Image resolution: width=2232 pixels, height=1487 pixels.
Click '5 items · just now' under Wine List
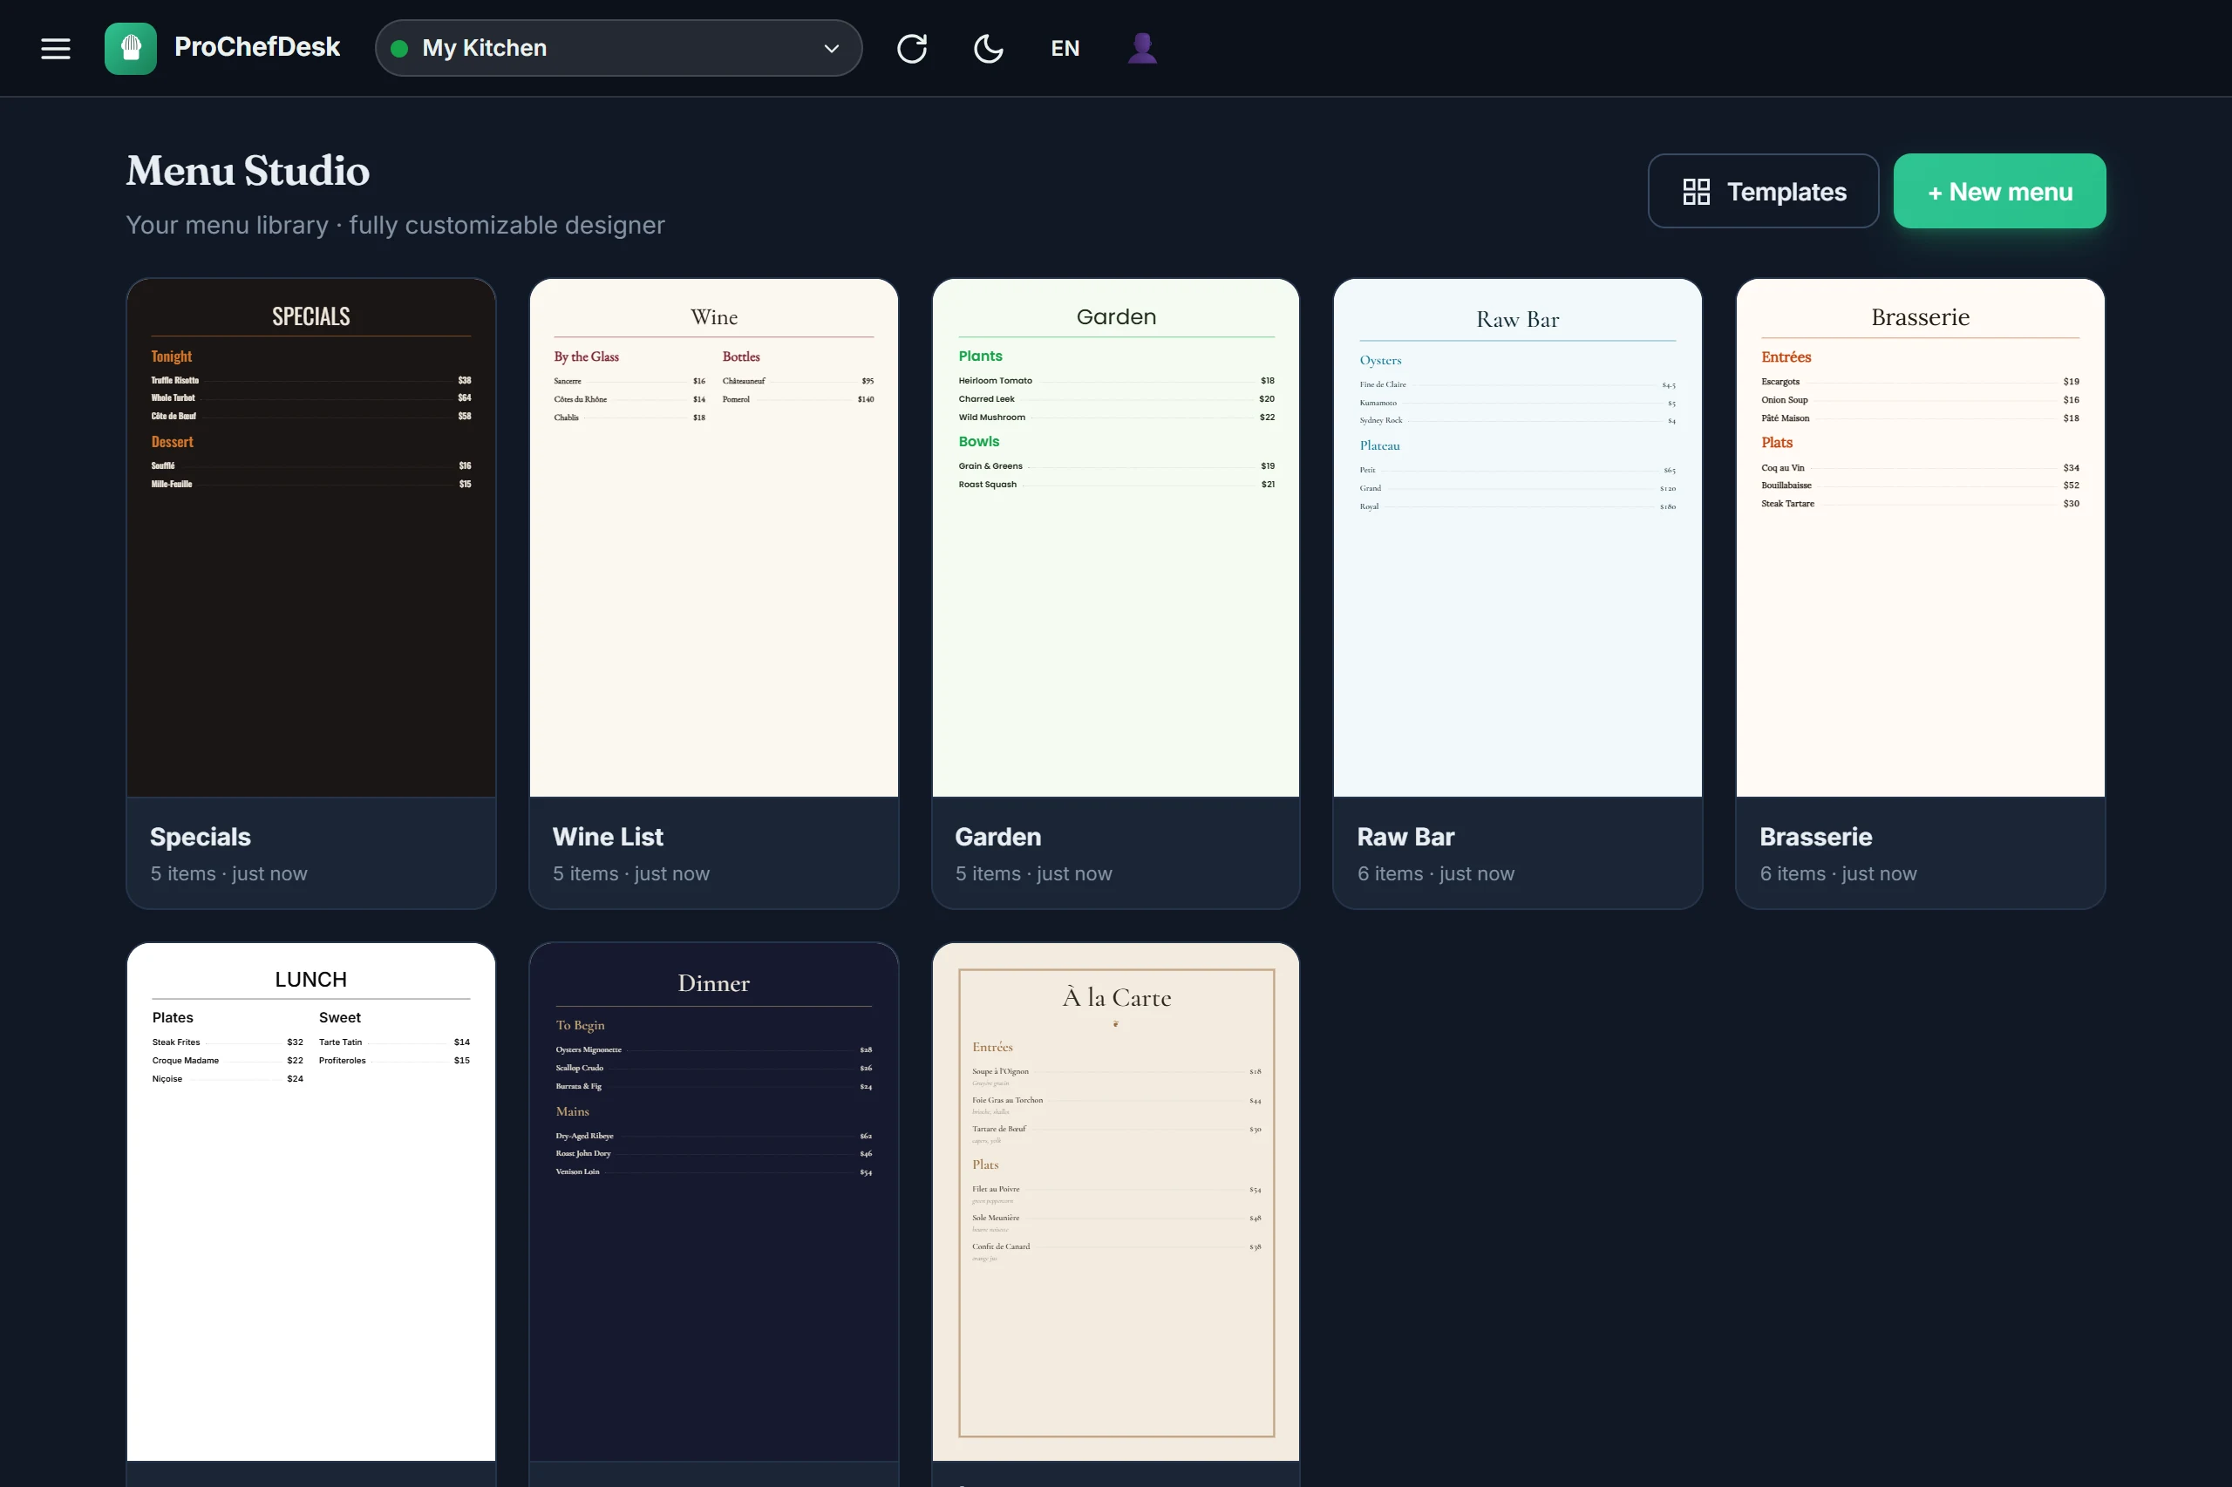pyautogui.click(x=631, y=873)
